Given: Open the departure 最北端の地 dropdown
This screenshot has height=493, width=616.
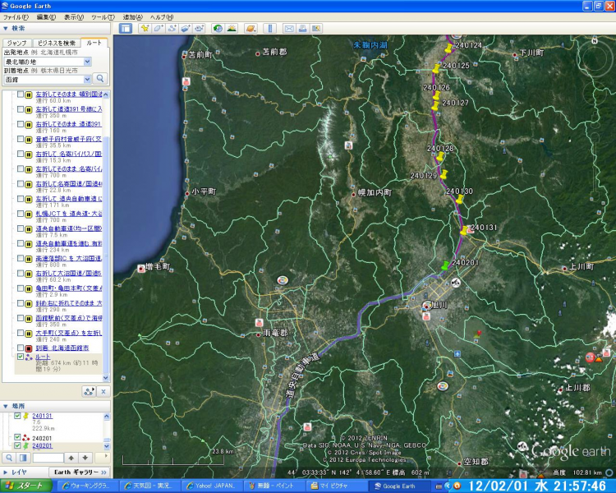Looking at the screenshot, I should point(88,62).
